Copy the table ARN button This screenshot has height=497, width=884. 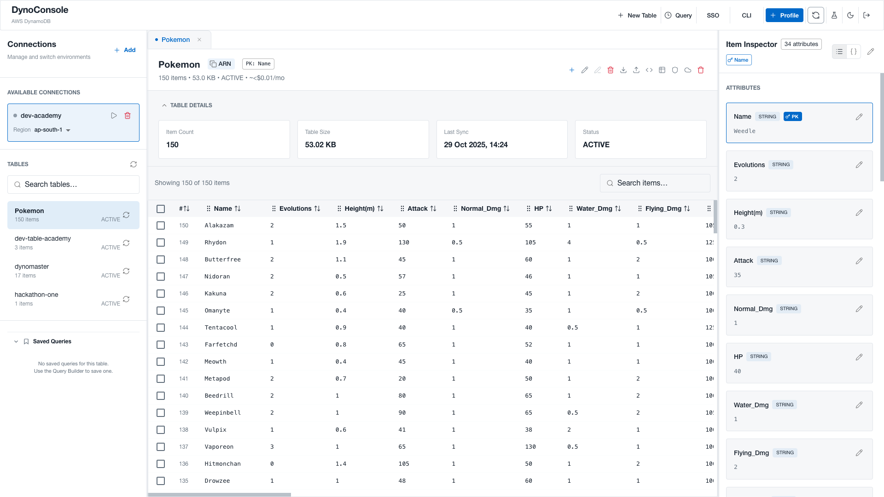tap(221, 64)
